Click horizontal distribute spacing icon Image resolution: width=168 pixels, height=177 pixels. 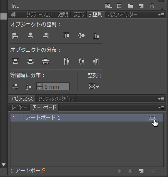[28, 87]
